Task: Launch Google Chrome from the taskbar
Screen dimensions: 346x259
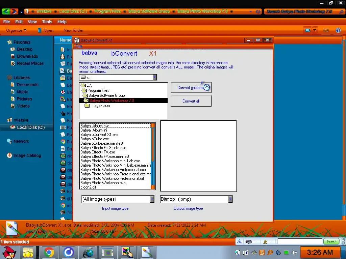Action: click(49, 252)
